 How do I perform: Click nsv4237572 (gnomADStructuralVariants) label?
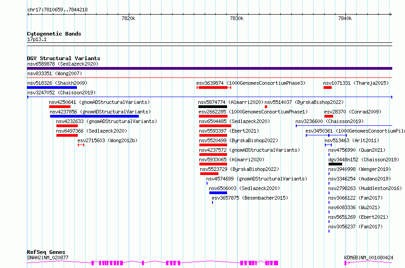tap(249, 150)
